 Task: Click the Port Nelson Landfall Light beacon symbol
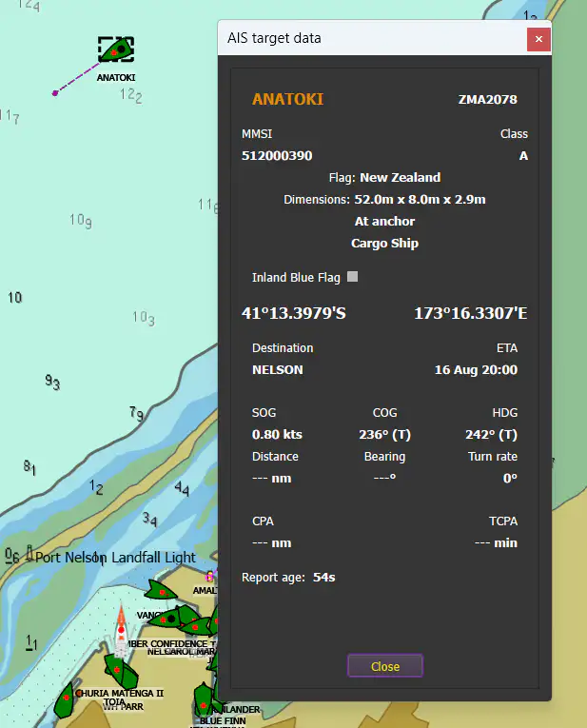pyautogui.click(x=29, y=552)
